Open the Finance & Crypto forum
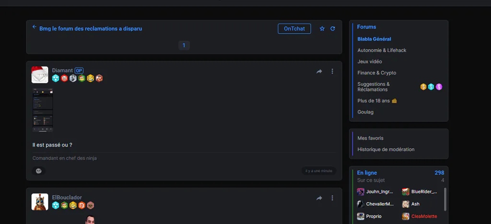 [x=377, y=73]
